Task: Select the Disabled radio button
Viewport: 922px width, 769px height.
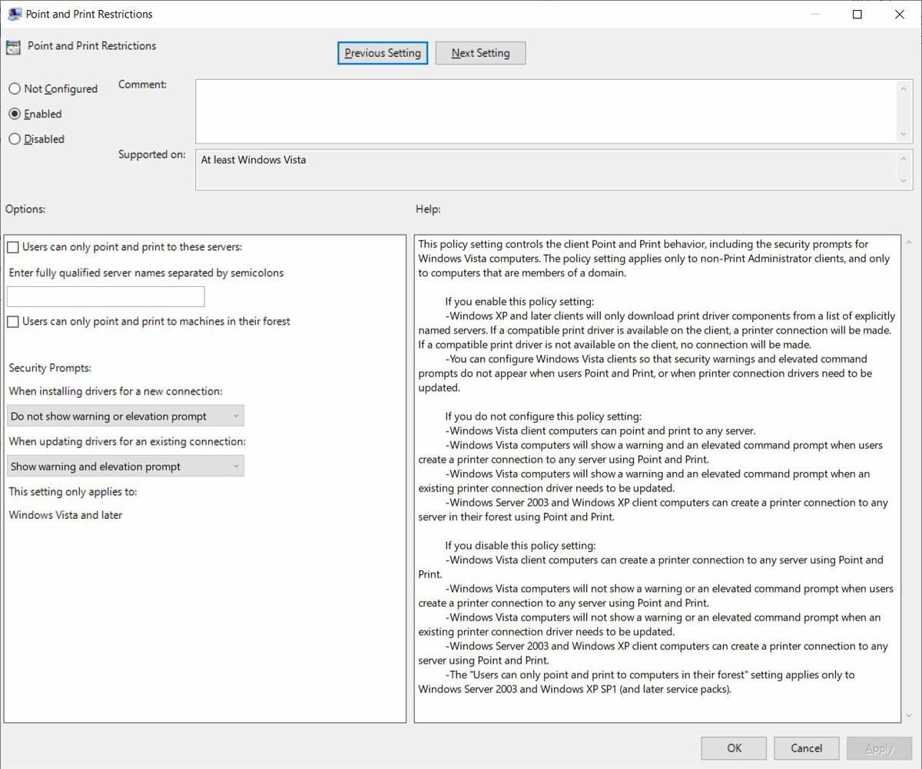Action: point(14,139)
